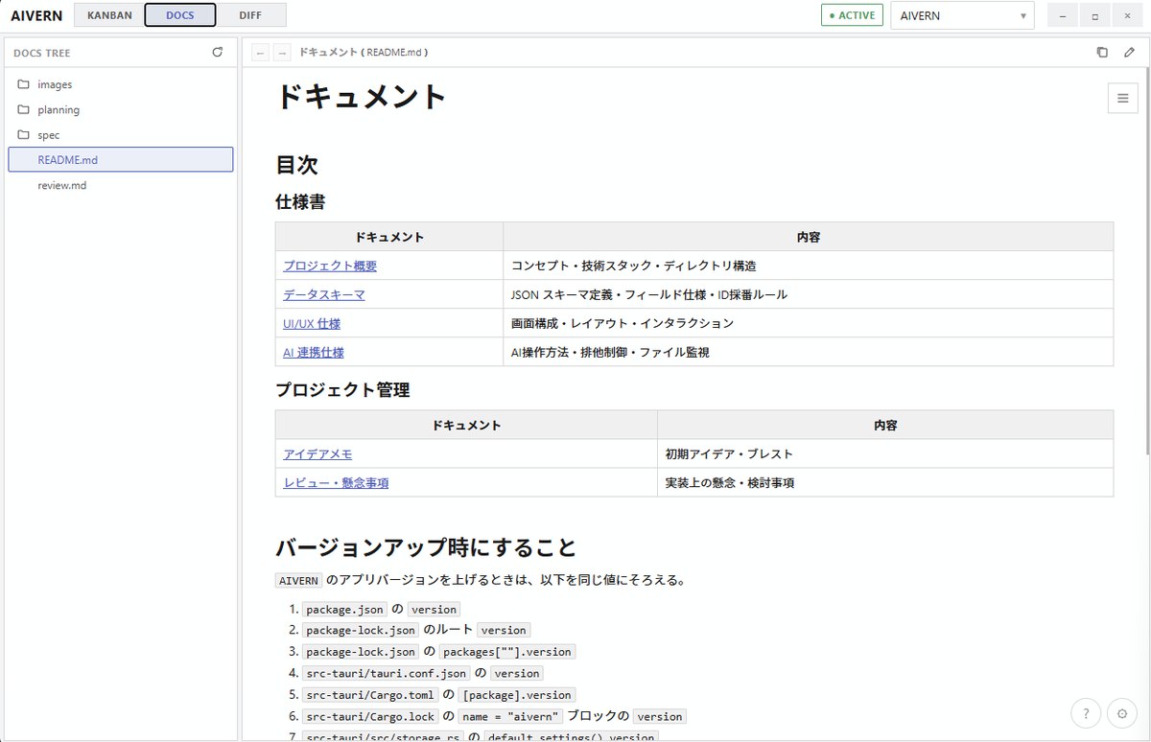
Task: Click the バージョンアップ時にすること heading
Action: click(426, 547)
